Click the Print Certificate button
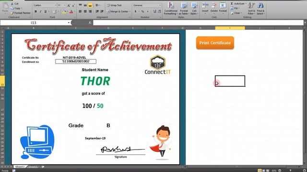The image size is (307, 172). tap(215, 43)
